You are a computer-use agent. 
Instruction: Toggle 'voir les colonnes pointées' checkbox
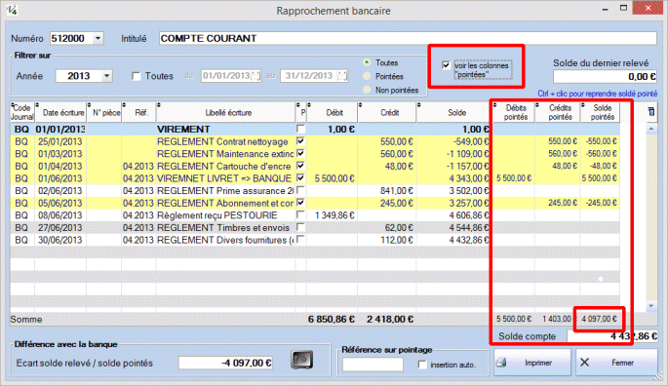446,65
